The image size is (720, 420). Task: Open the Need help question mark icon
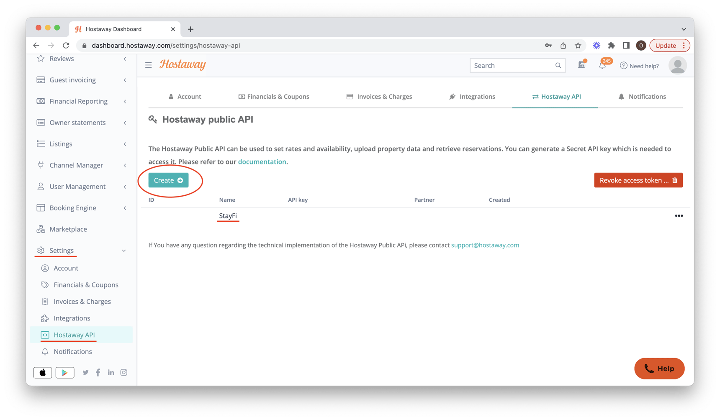point(624,66)
